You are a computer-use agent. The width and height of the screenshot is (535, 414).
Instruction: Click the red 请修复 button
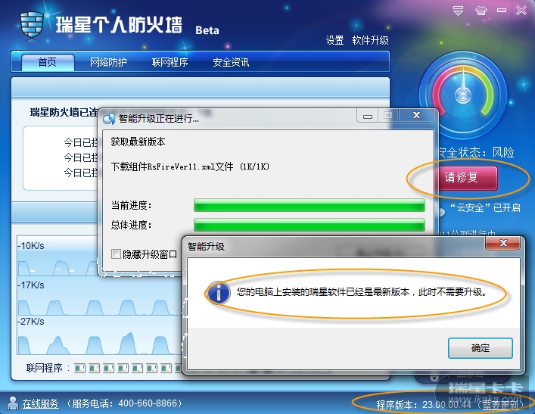coord(466,177)
